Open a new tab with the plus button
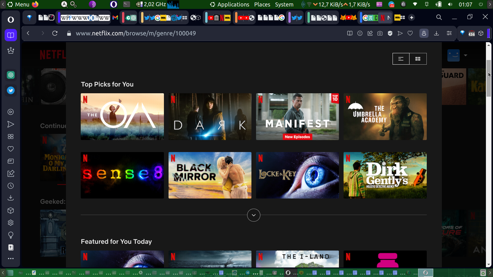This screenshot has height=277, width=493. coord(412,18)
